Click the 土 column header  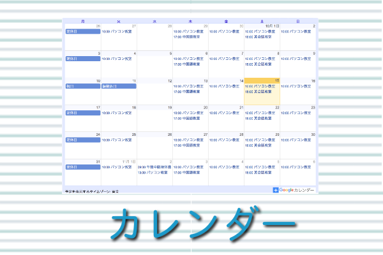pyautogui.click(x=262, y=20)
